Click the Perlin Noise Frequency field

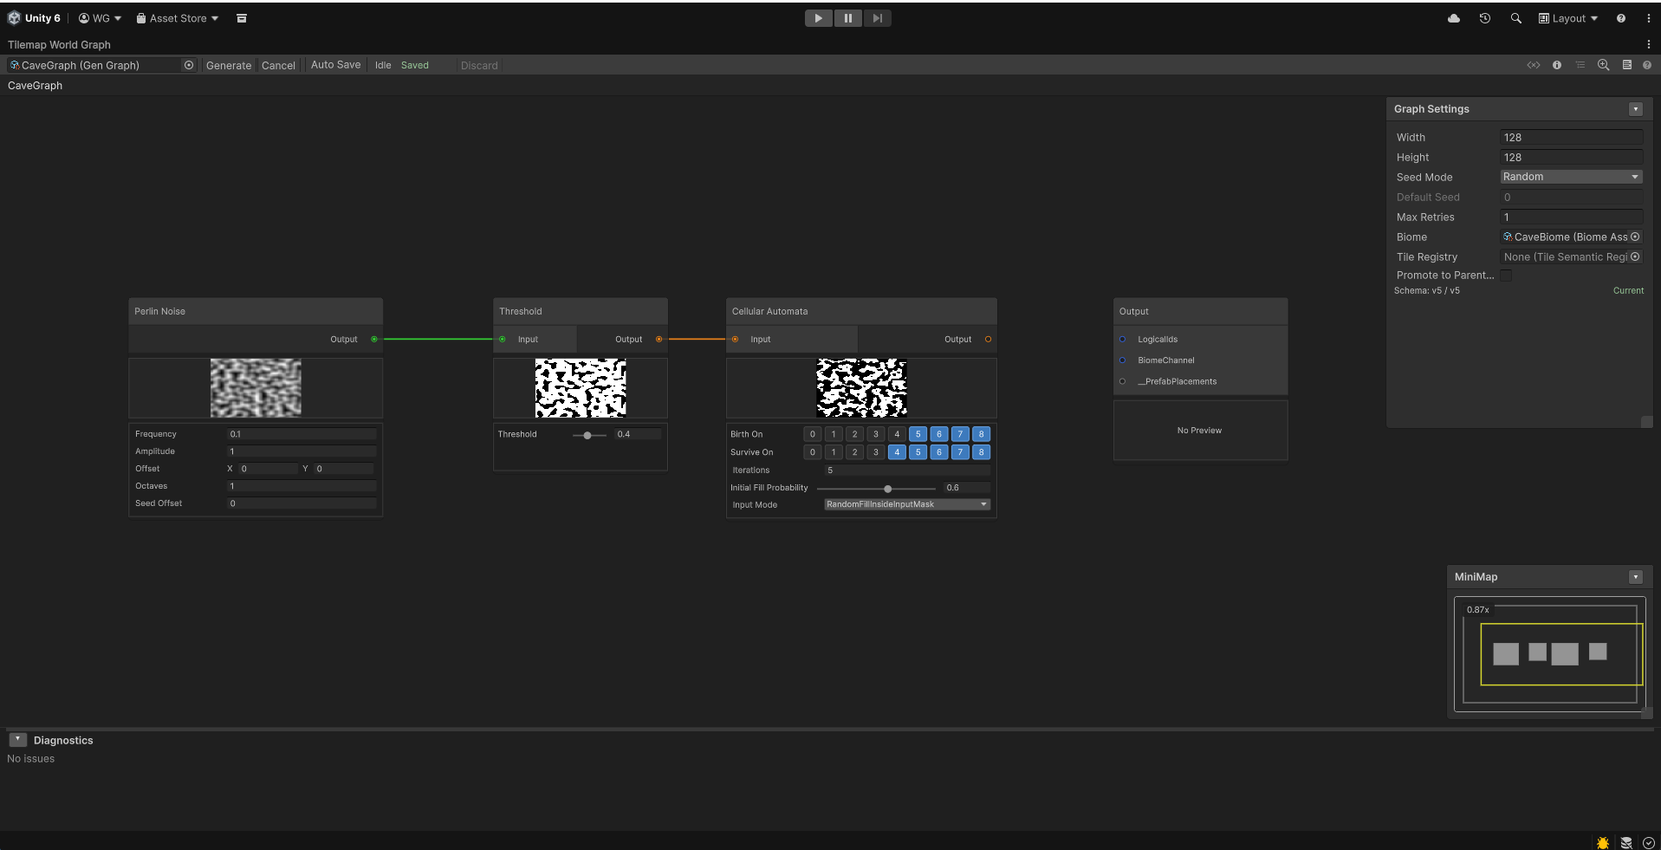pos(302,434)
